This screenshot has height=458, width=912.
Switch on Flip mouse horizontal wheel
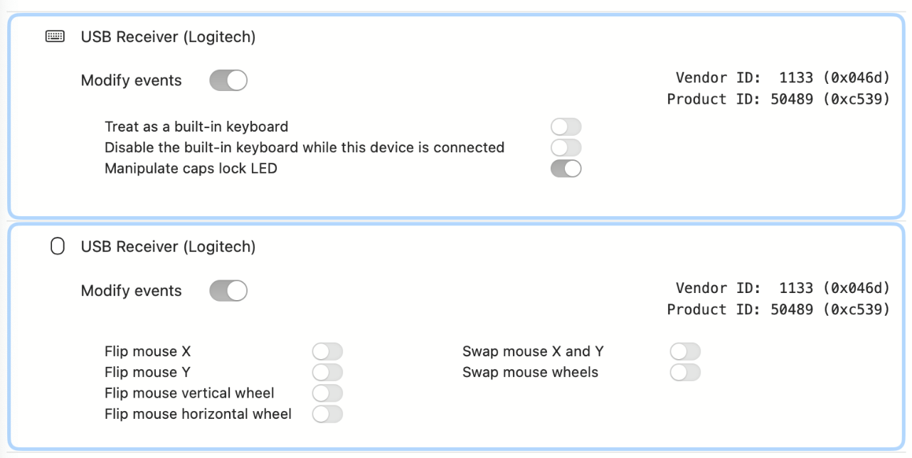[327, 414]
